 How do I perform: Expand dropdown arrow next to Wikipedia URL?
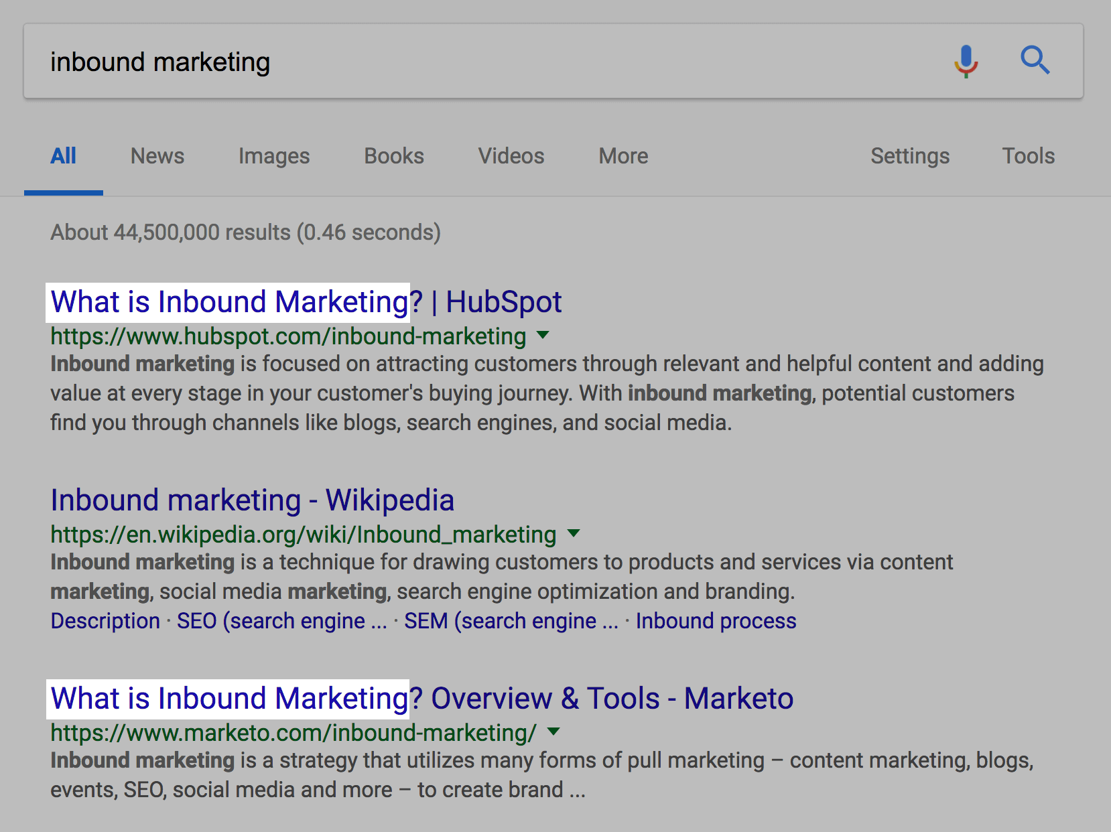pyautogui.click(x=574, y=533)
